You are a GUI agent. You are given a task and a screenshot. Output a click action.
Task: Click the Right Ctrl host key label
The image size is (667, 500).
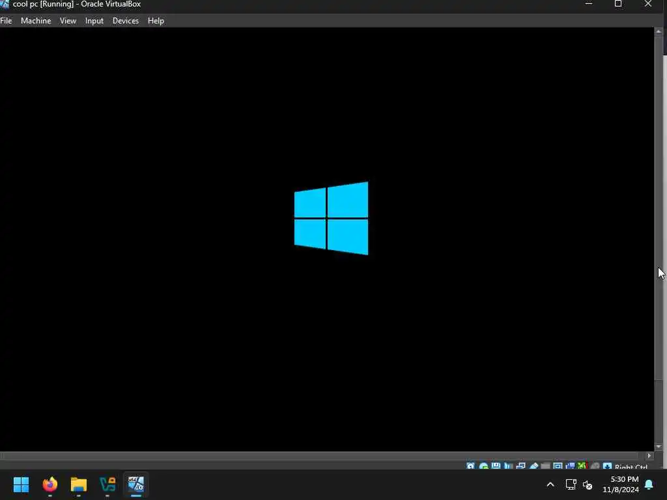pyautogui.click(x=631, y=466)
